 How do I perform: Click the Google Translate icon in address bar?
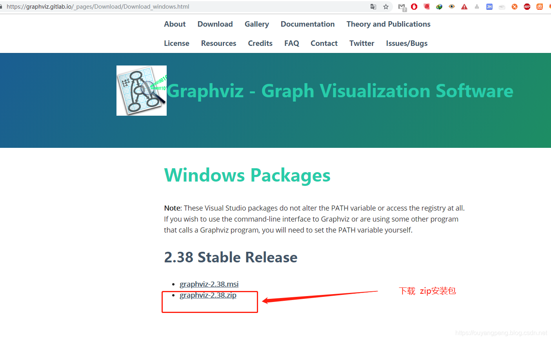373,7
